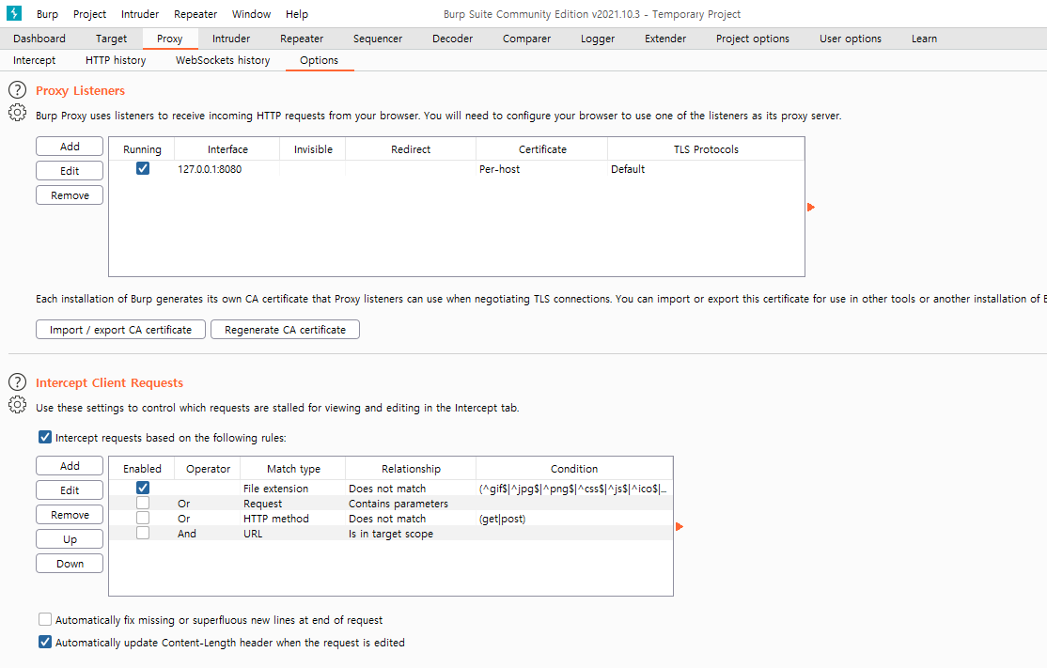This screenshot has height=668, width=1047.
Task: Open the Repeater menu in menu bar
Action: tap(195, 14)
